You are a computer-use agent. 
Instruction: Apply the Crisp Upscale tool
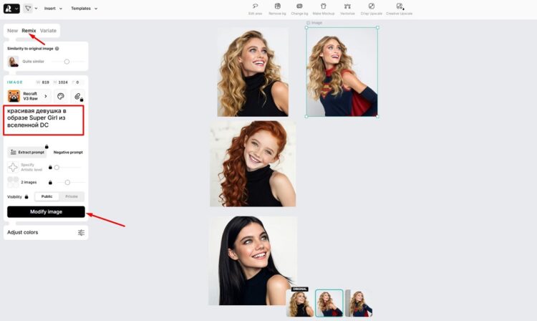coord(371,9)
